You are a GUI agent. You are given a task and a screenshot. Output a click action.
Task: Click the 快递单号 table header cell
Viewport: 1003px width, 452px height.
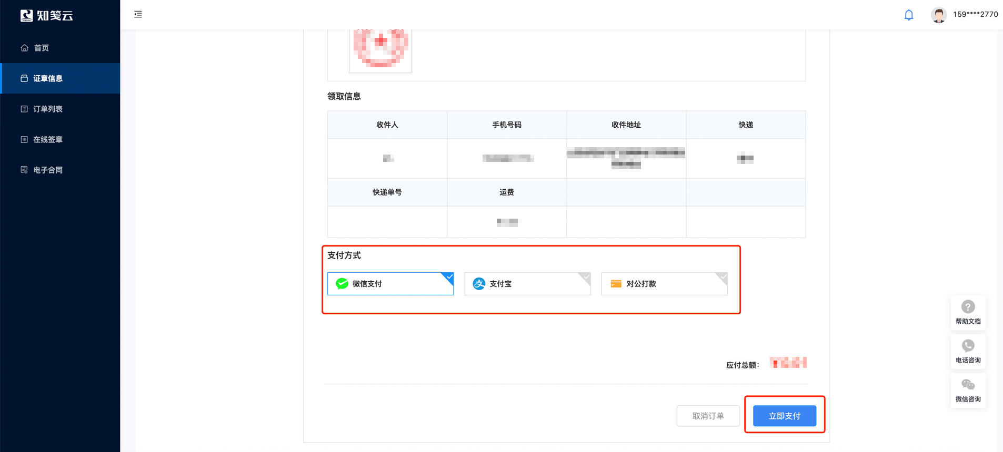coord(387,192)
